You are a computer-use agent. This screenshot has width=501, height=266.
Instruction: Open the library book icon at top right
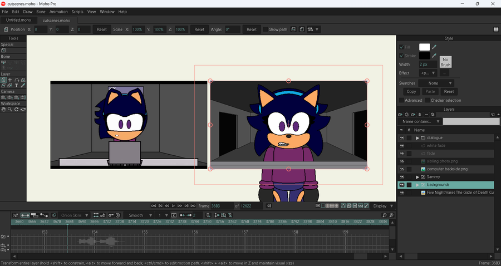495,29
